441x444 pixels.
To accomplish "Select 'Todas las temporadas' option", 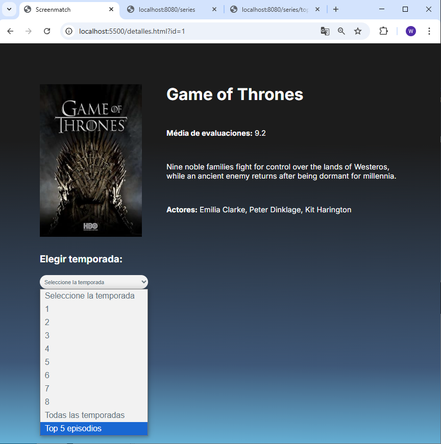I will point(94,415).
